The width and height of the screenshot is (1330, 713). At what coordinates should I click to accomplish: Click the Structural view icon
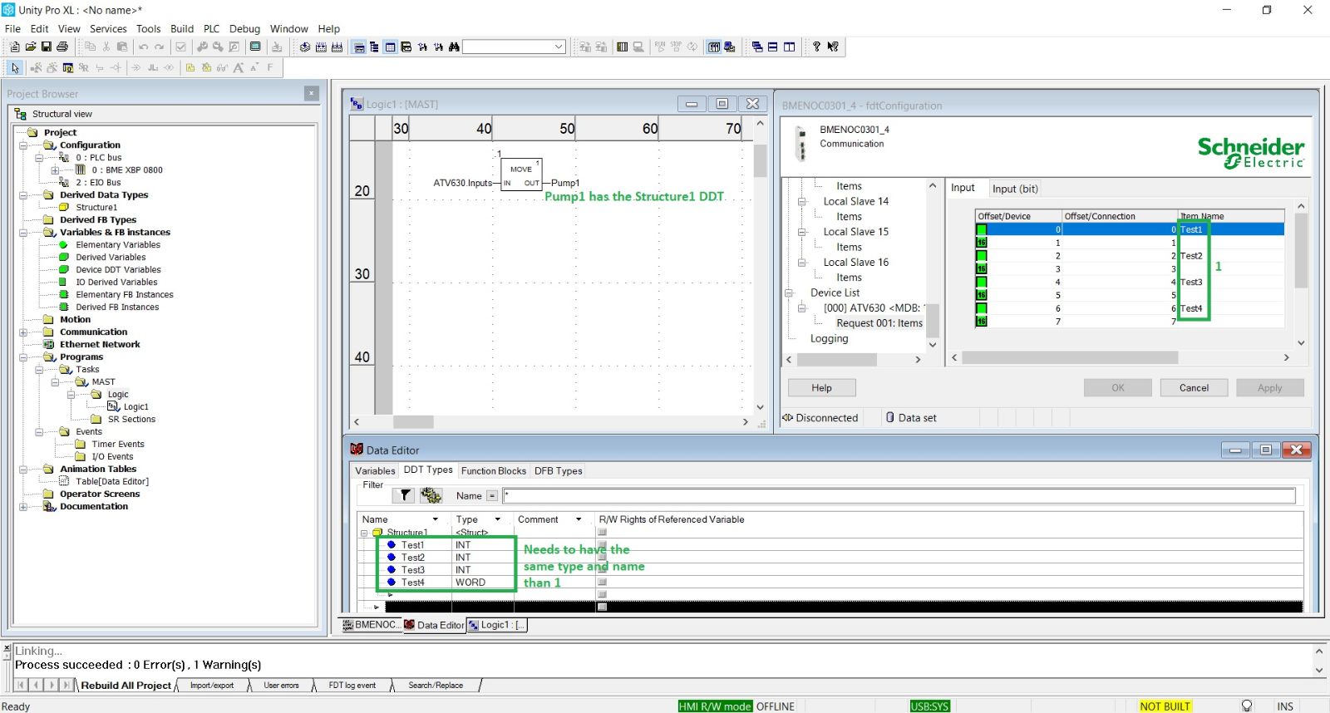coord(21,114)
